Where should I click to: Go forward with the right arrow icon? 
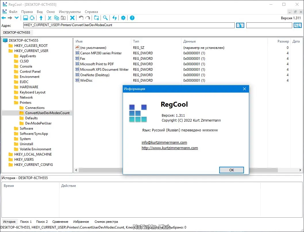pos(10,18)
